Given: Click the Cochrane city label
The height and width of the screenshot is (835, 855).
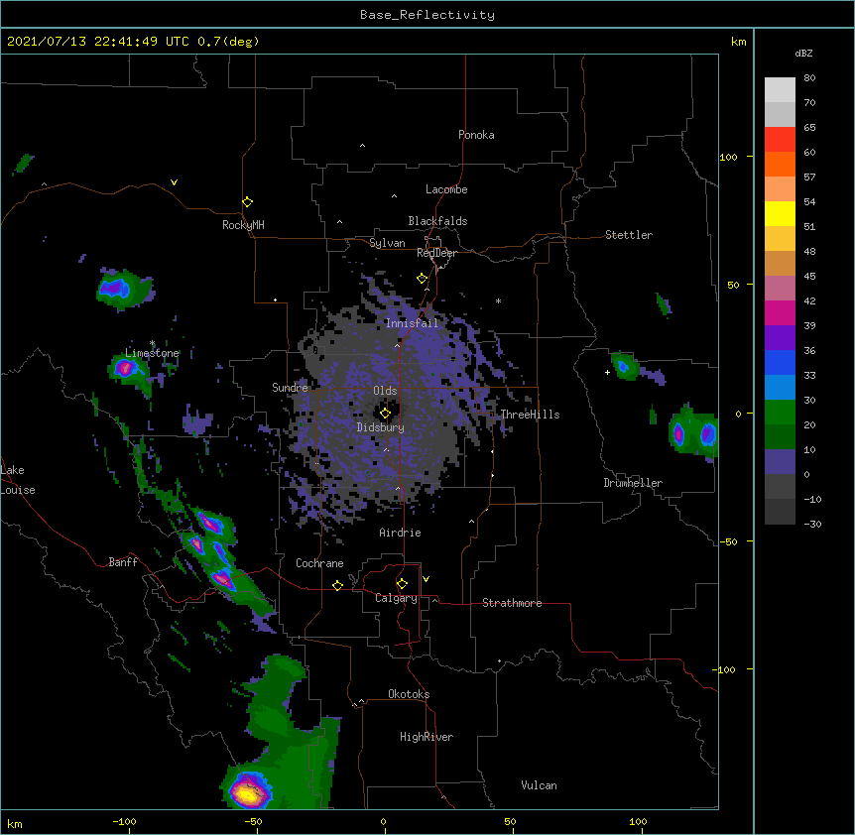Looking at the screenshot, I should (x=319, y=563).
